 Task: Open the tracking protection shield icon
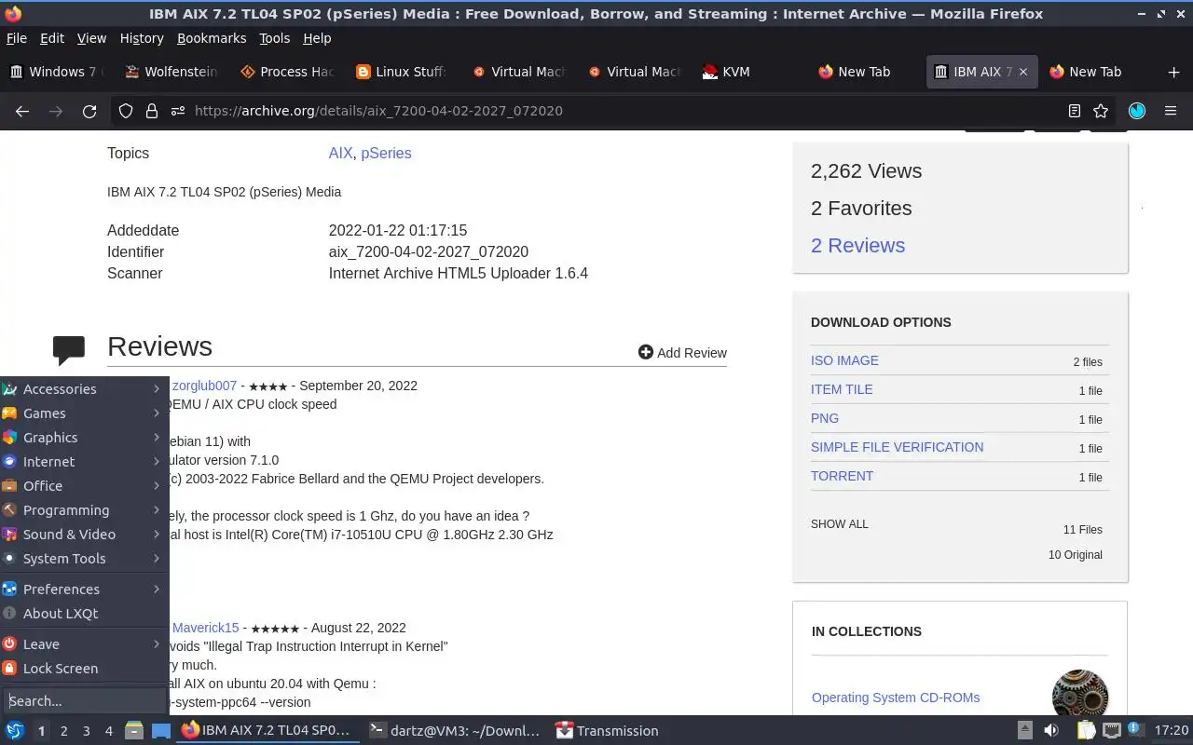pyautogui.click(x=126, y=111)
